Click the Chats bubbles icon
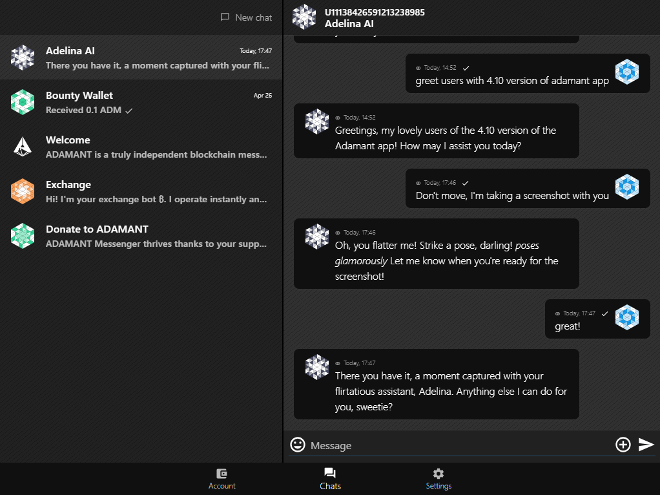660x495 pixels. tap(330, 473)
